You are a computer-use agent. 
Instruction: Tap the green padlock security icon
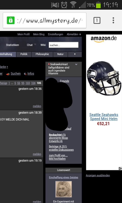pyautogui.click(x=11, y=20)
